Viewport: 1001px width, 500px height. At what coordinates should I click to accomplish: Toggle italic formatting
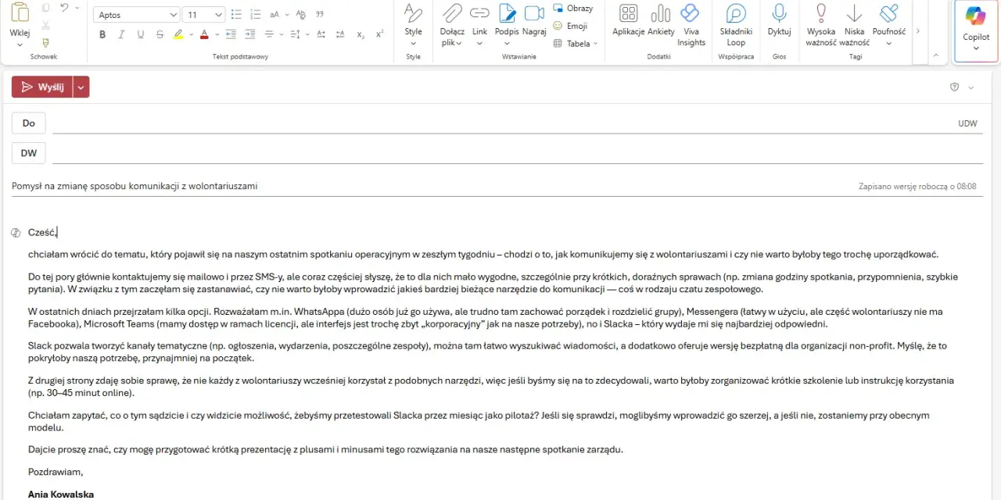[x=121, y=34]
